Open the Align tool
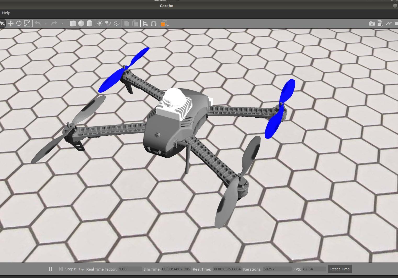 click(145, 24)
